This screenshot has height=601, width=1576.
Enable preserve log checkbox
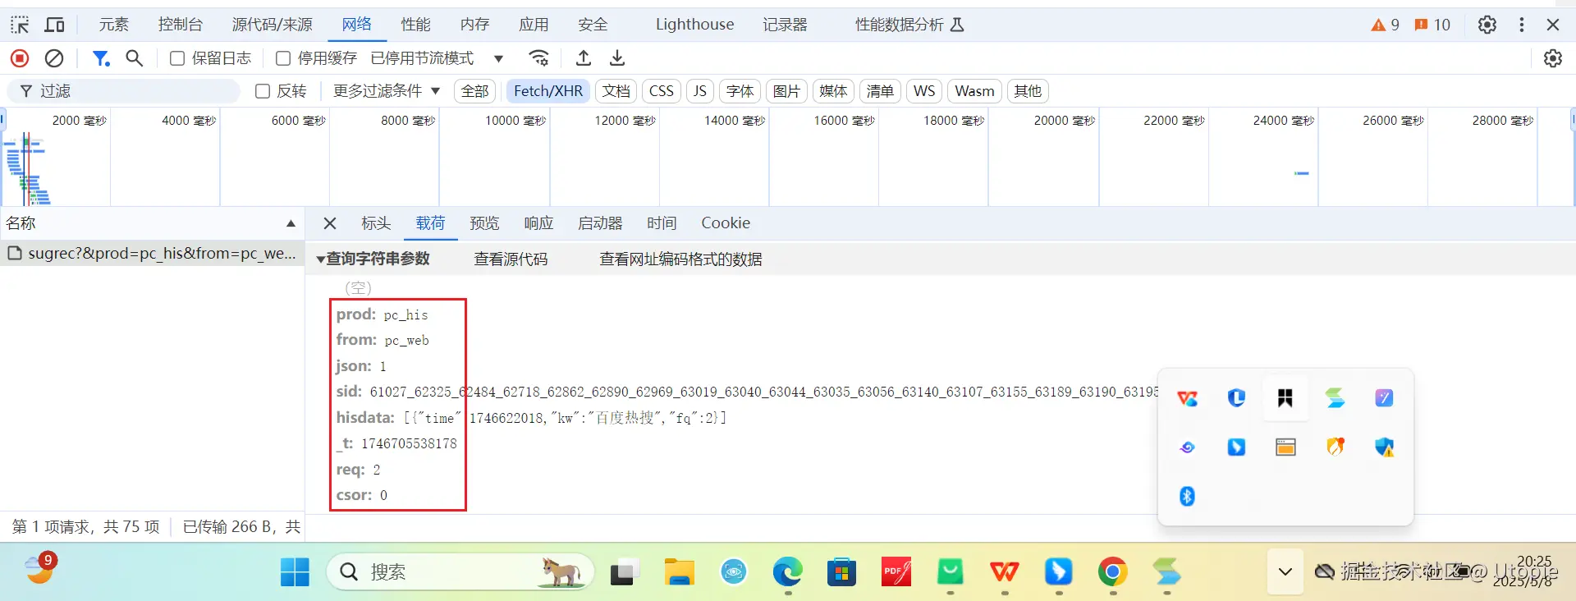coord(176,58)
